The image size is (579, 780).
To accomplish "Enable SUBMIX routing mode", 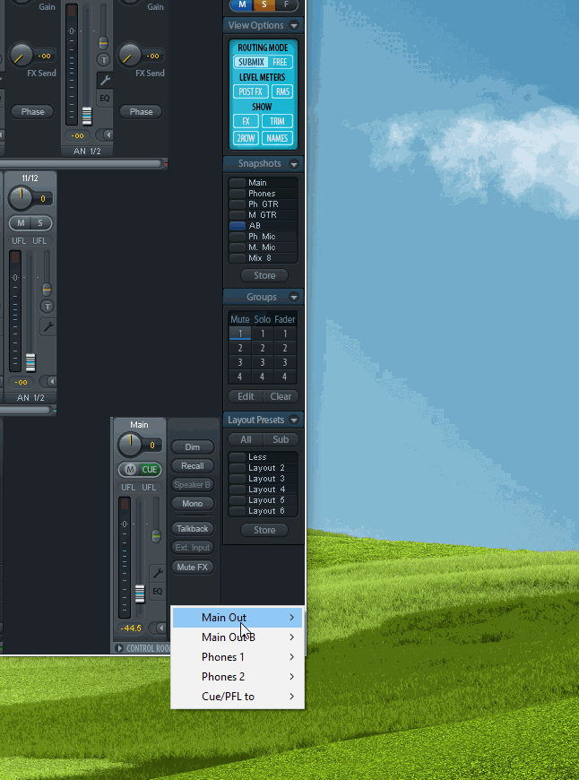I will click(251, 62).
